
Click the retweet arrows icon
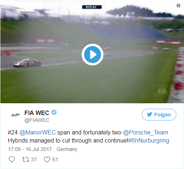pos(26,159)
